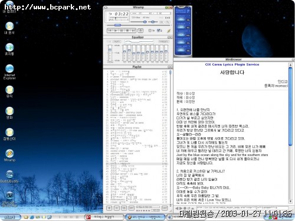Click the playlist Rem button

[x=117, y=208]
